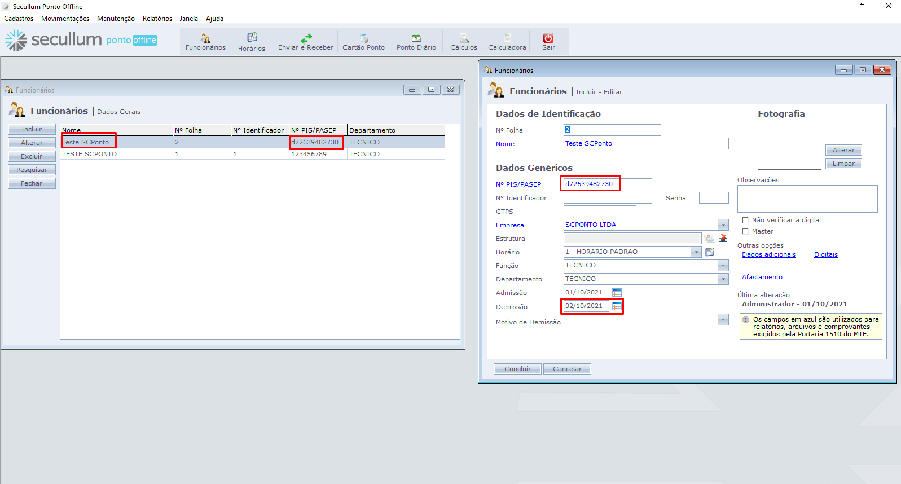
Task: Close the Incluir - Editar window
Action: pyautogui.click(x=882, y=70)
